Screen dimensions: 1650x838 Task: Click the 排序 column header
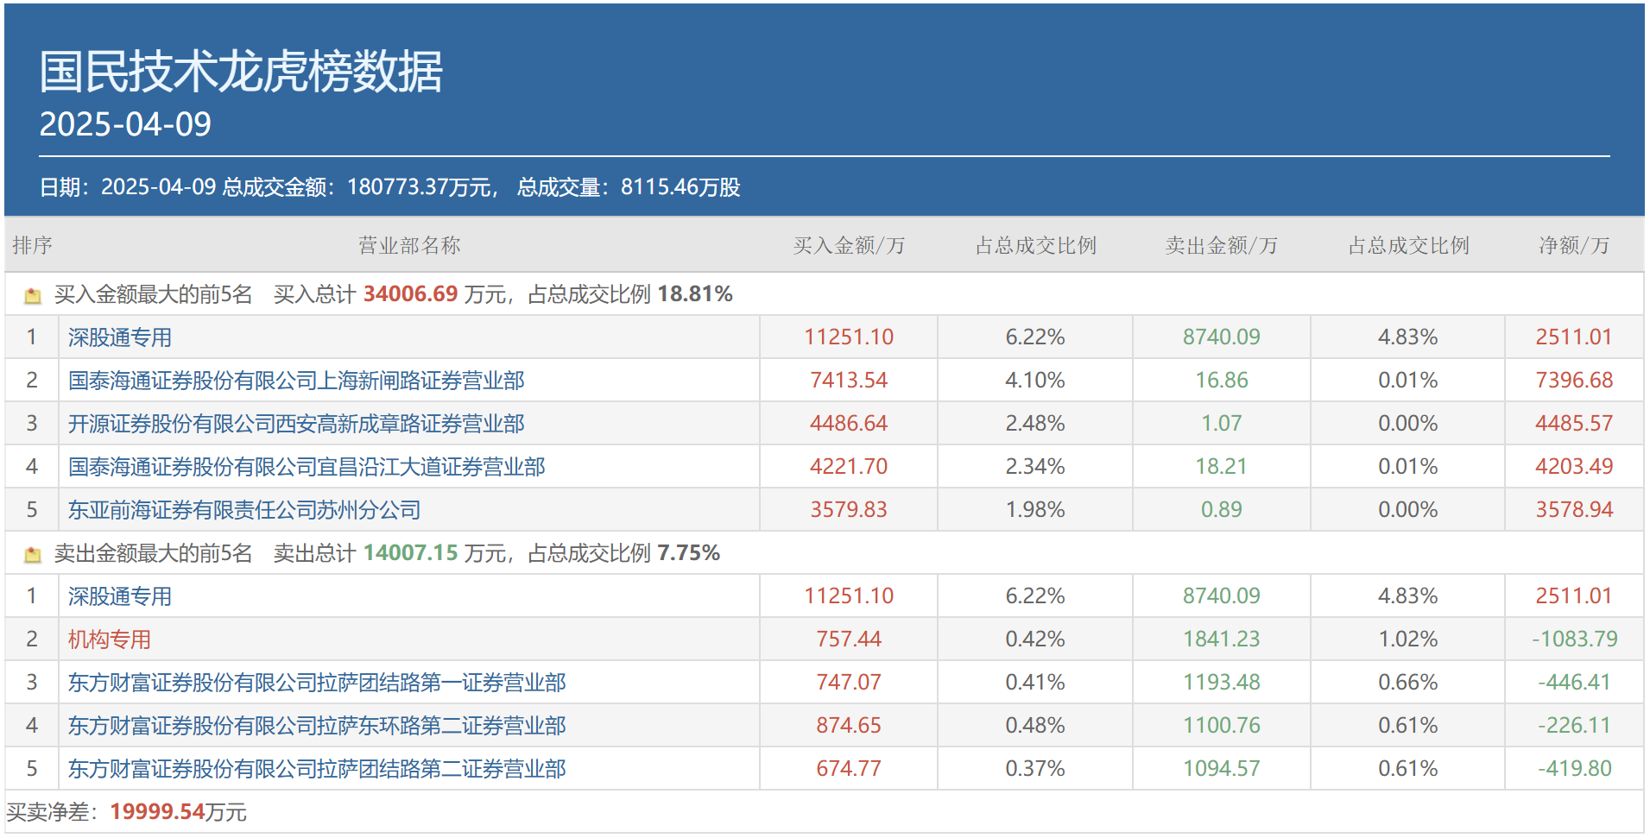(32, 246)
